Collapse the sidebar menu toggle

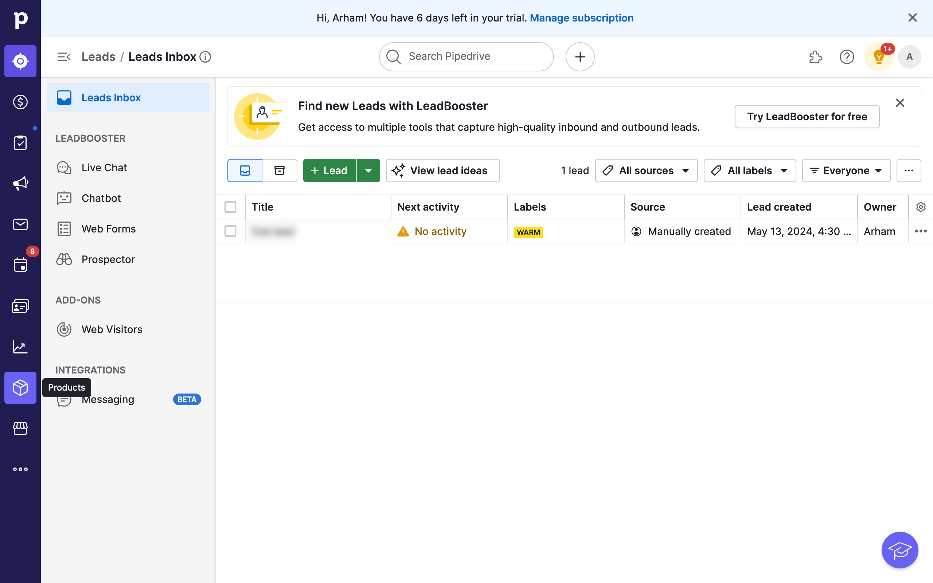pos(64,57)
